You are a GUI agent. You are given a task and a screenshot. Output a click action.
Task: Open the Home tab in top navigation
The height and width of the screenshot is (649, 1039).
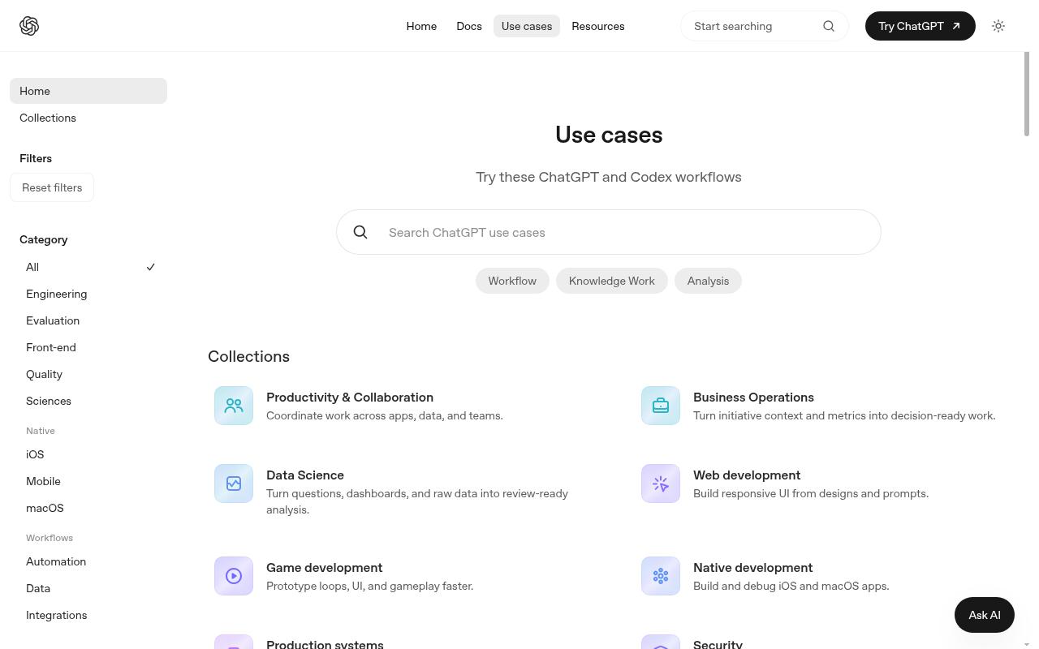[x=421, y=26]
